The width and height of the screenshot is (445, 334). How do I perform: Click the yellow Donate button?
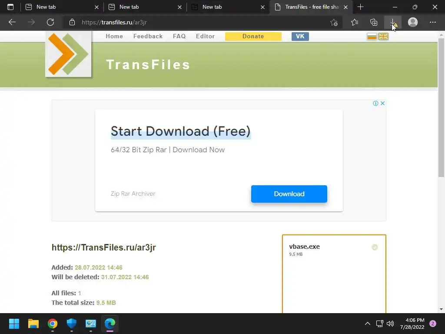pyautogui.click(x=253, y=37)
